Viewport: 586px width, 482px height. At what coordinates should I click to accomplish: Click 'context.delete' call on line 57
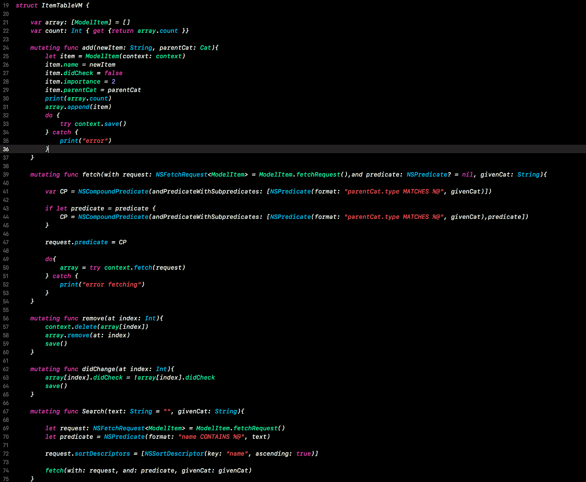pyautogui.click(x=71, y=327)
